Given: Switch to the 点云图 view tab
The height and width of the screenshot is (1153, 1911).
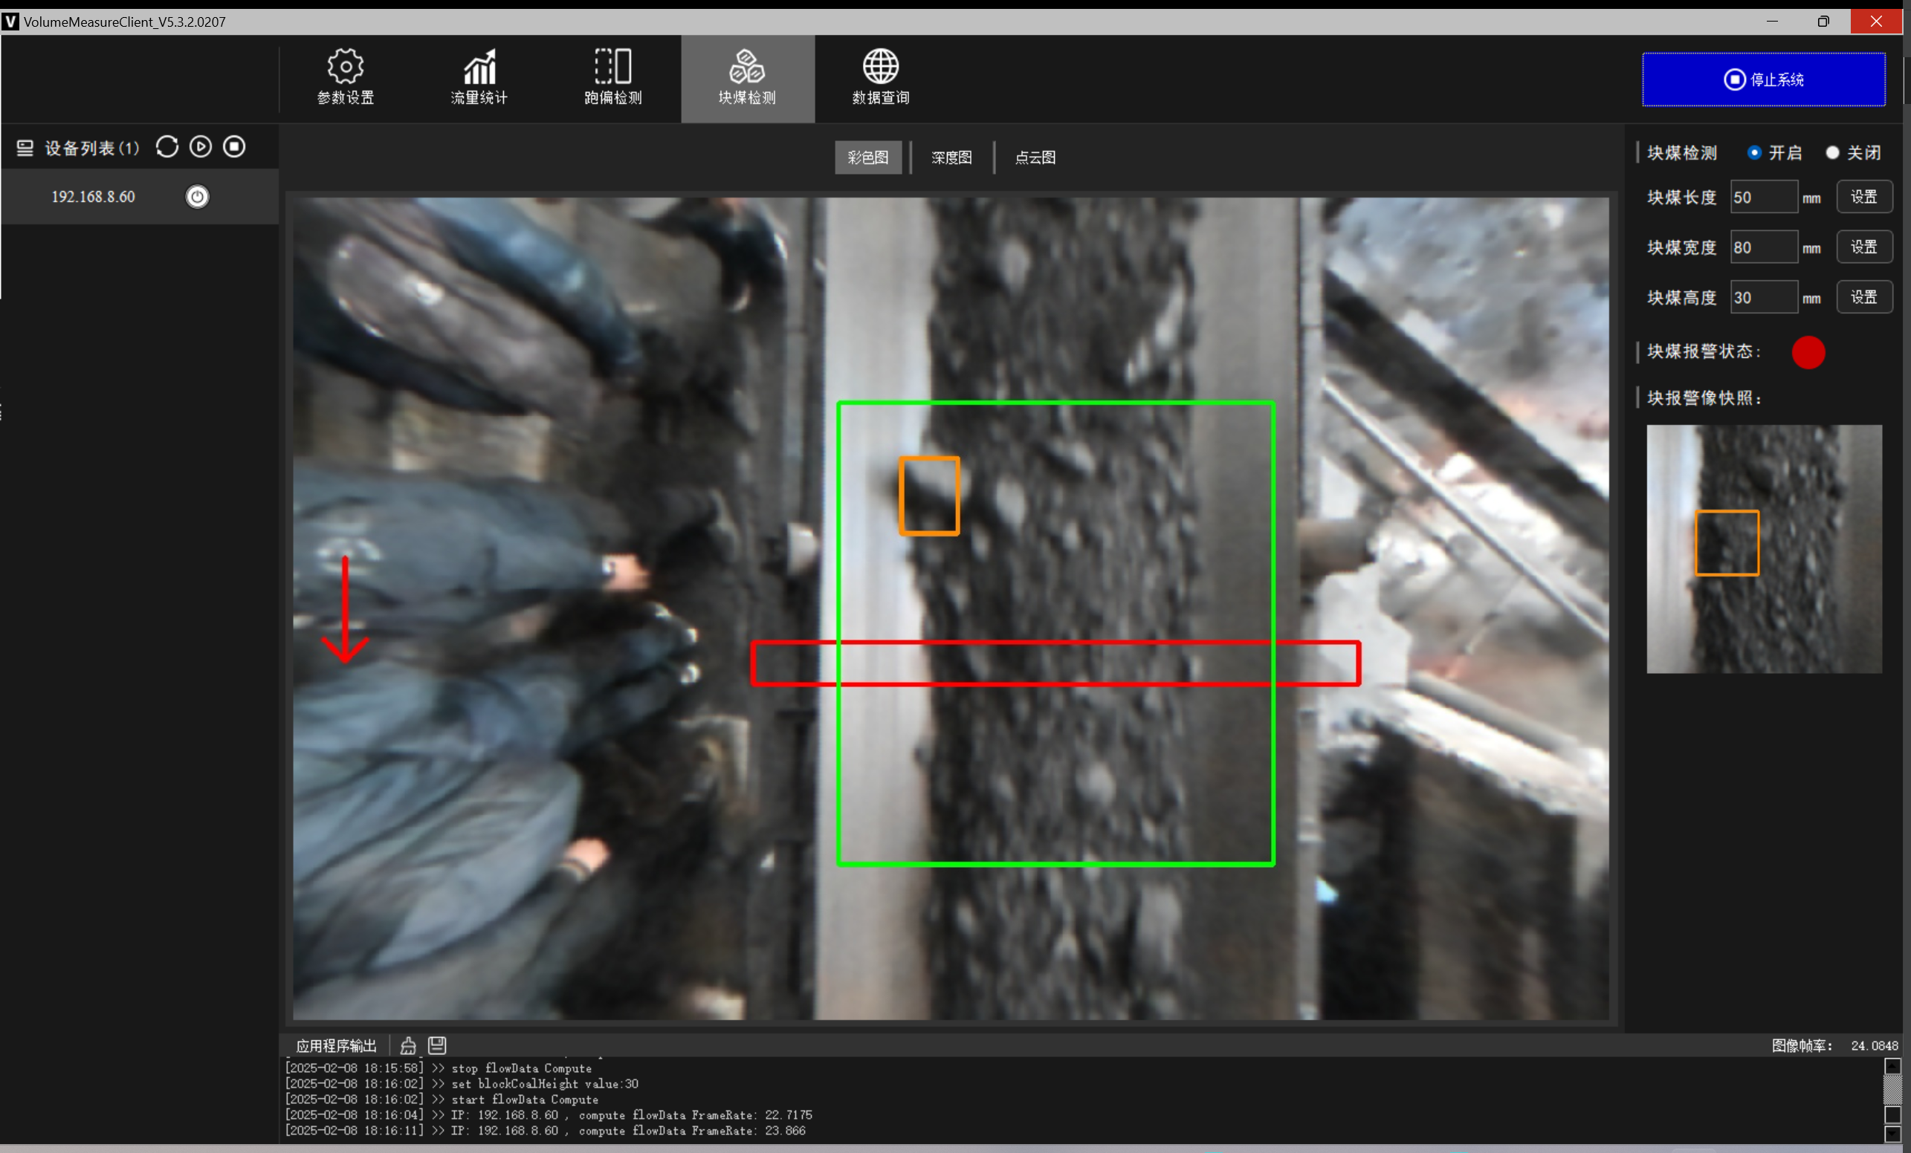Looking at the screenshot, I should pyautogui.click(x=1035, y=157).
